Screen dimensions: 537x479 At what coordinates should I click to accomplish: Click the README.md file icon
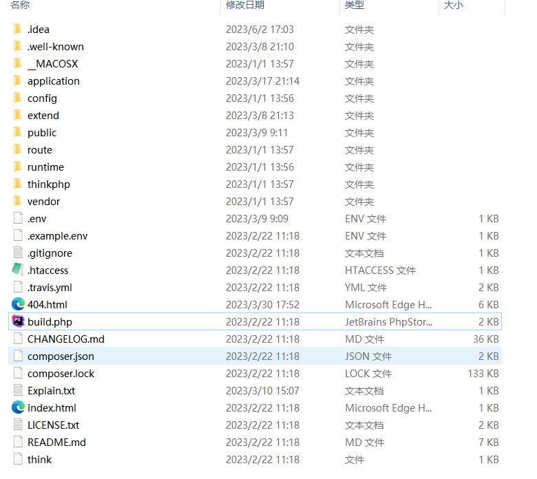[x=18, y=442]
